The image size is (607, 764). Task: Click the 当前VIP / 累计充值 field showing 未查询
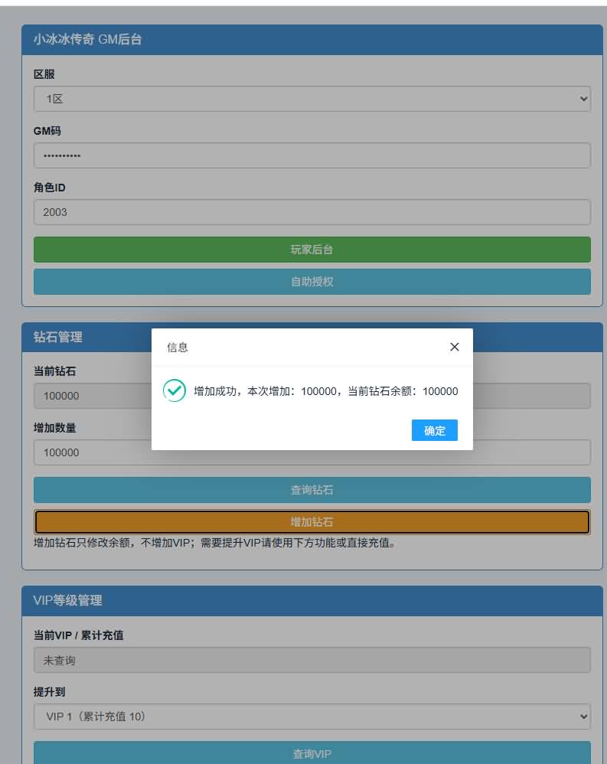[312, 660]
